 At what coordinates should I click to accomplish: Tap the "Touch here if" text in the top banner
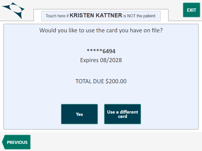click(57, 16)
